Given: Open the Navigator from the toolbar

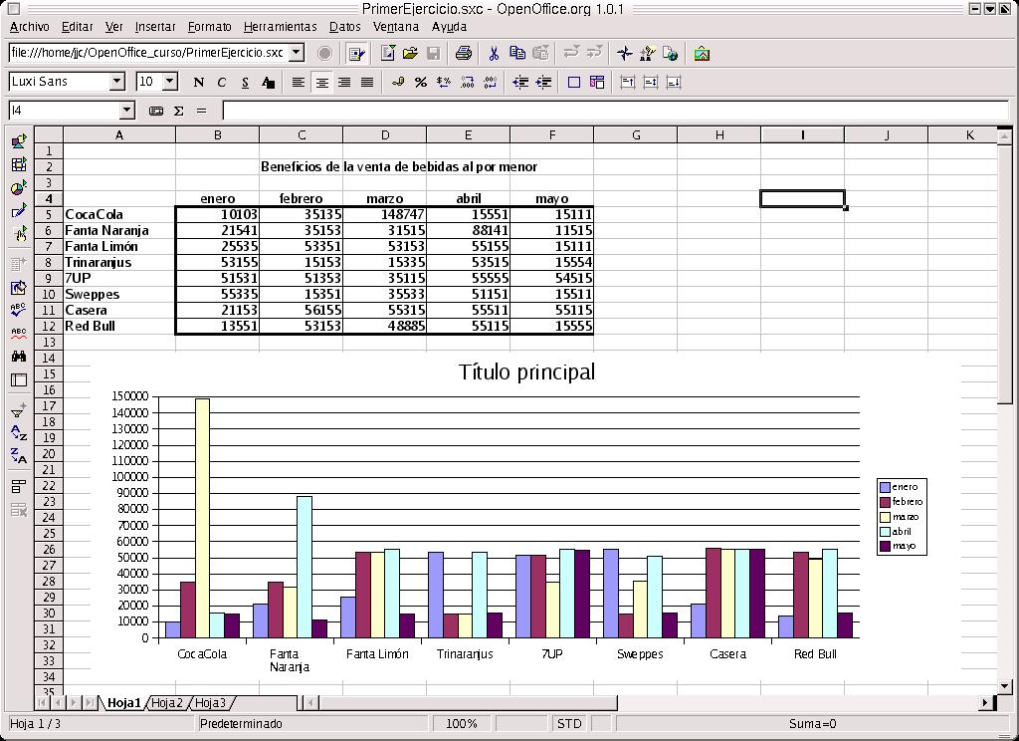Looking at the screenshot, I should pyautogui.click(x=625, y=54).
